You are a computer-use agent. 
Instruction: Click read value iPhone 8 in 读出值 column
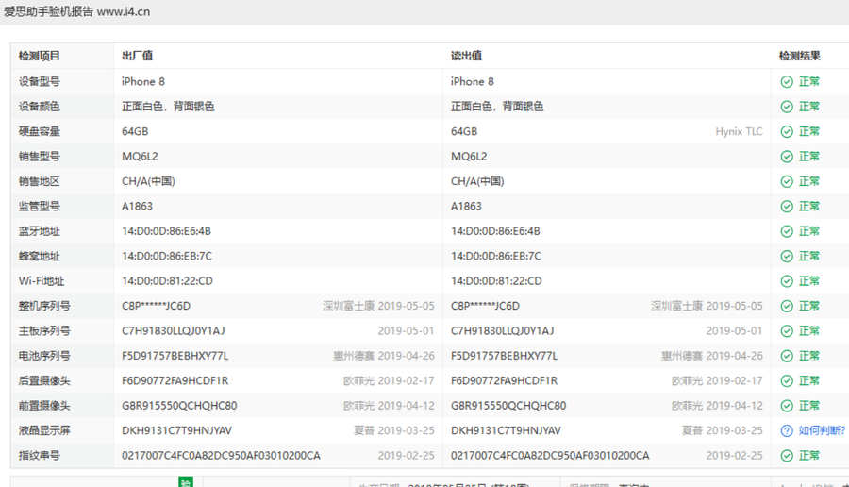[473, 82]
